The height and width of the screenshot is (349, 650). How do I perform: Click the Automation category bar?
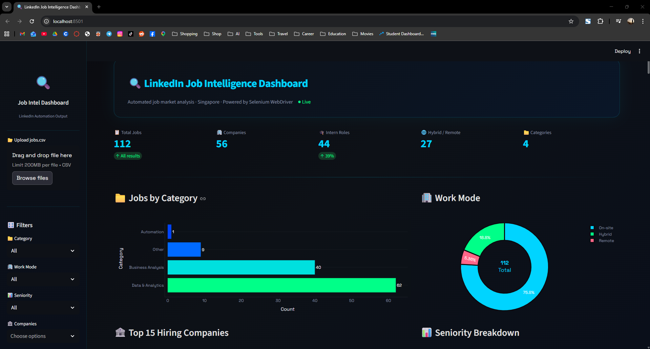(x=169, y=232)
